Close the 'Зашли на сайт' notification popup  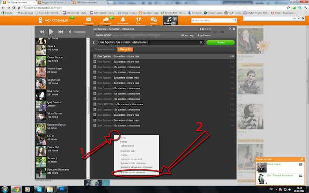pos(302,159)
